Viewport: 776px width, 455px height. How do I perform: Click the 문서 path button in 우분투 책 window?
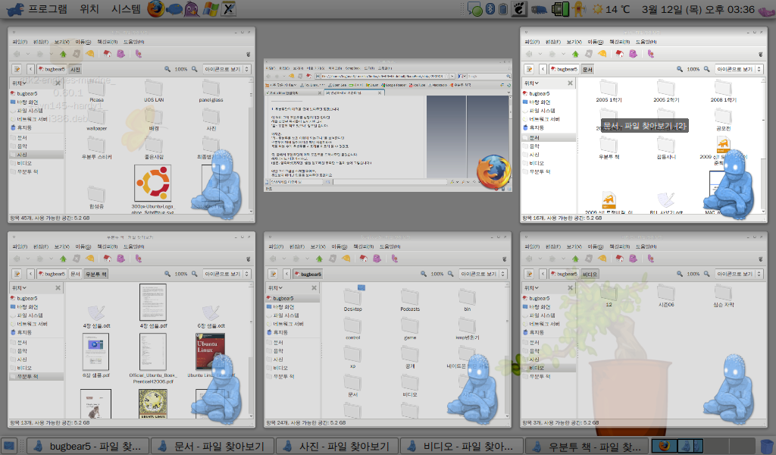[x=75, y=274]
